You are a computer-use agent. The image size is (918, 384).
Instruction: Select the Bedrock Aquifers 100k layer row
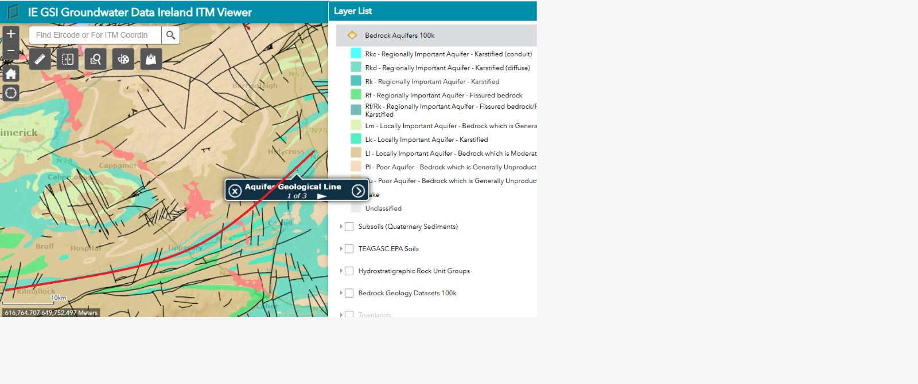(x=399, y=35)
